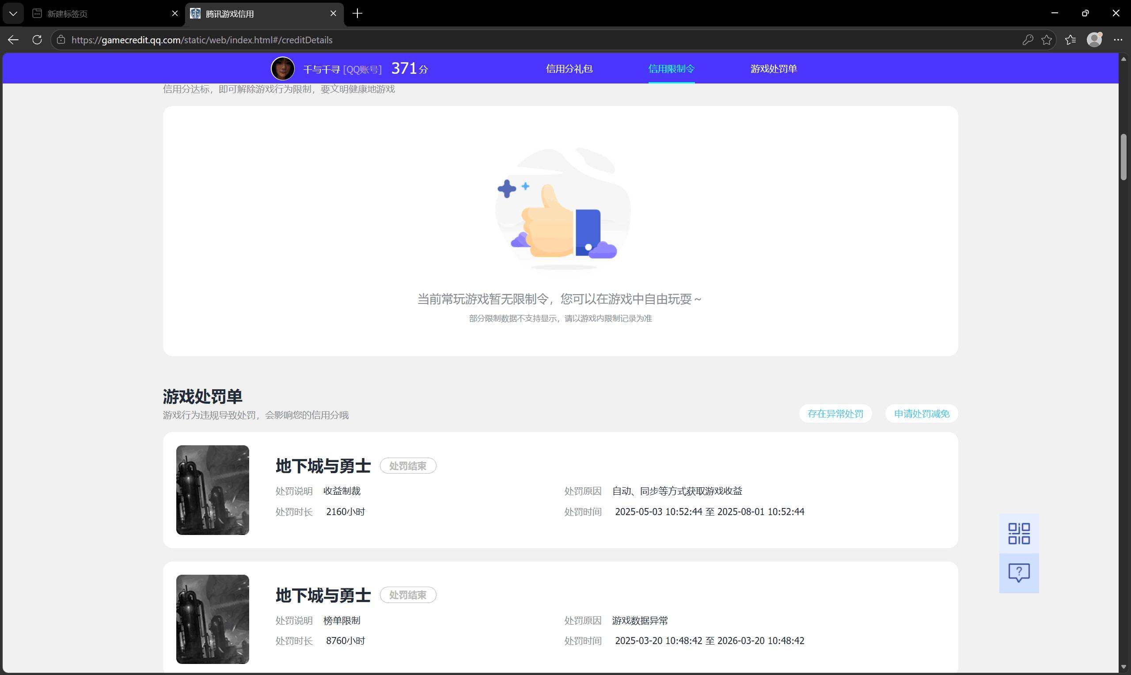Viewport: 1131px width, 675px height.
Task: Open browser settings and more menu
Action: coord(1118,40)
